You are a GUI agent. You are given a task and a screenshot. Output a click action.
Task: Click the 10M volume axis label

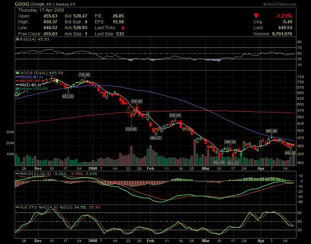10,154
